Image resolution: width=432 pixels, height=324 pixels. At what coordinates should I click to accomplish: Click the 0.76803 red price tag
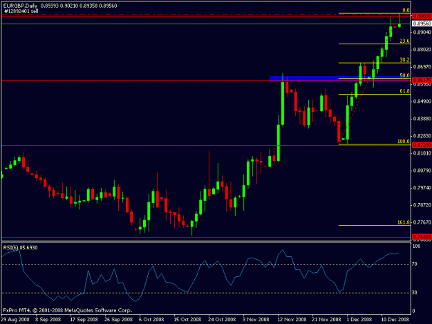[422, 237]
